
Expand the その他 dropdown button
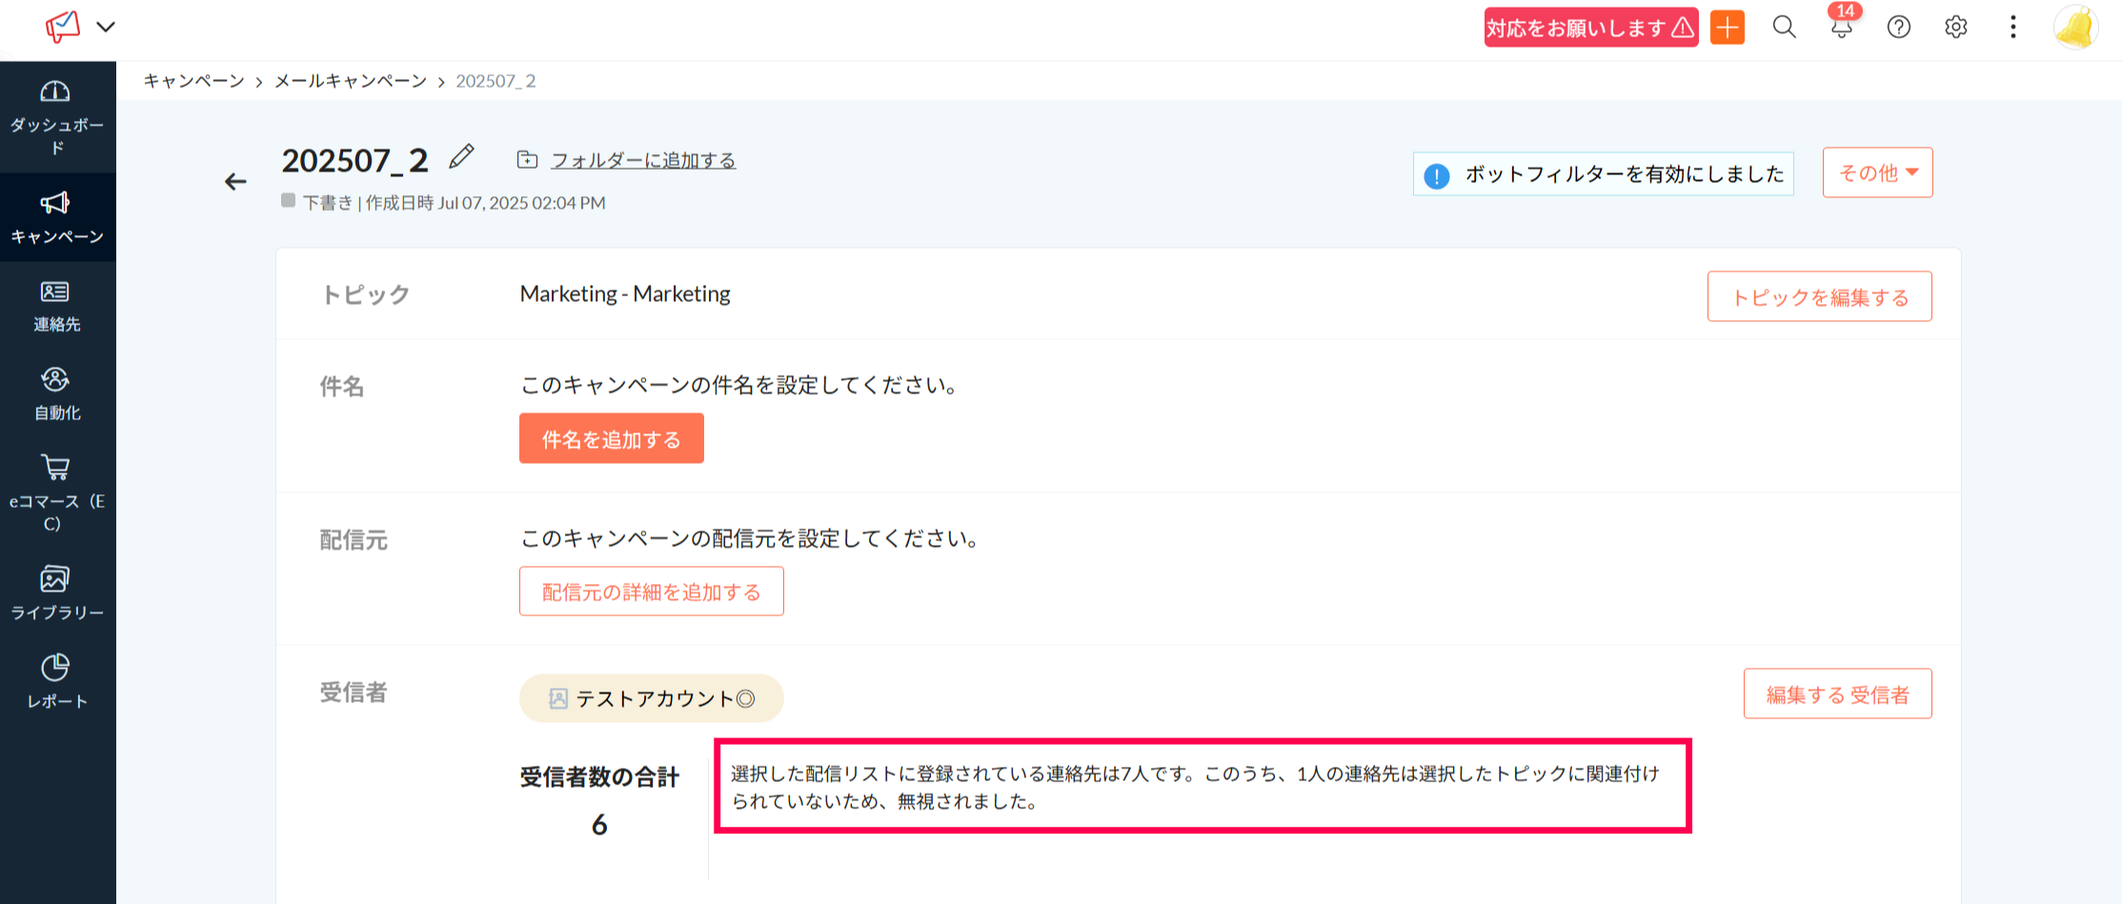coord(1877,172)
